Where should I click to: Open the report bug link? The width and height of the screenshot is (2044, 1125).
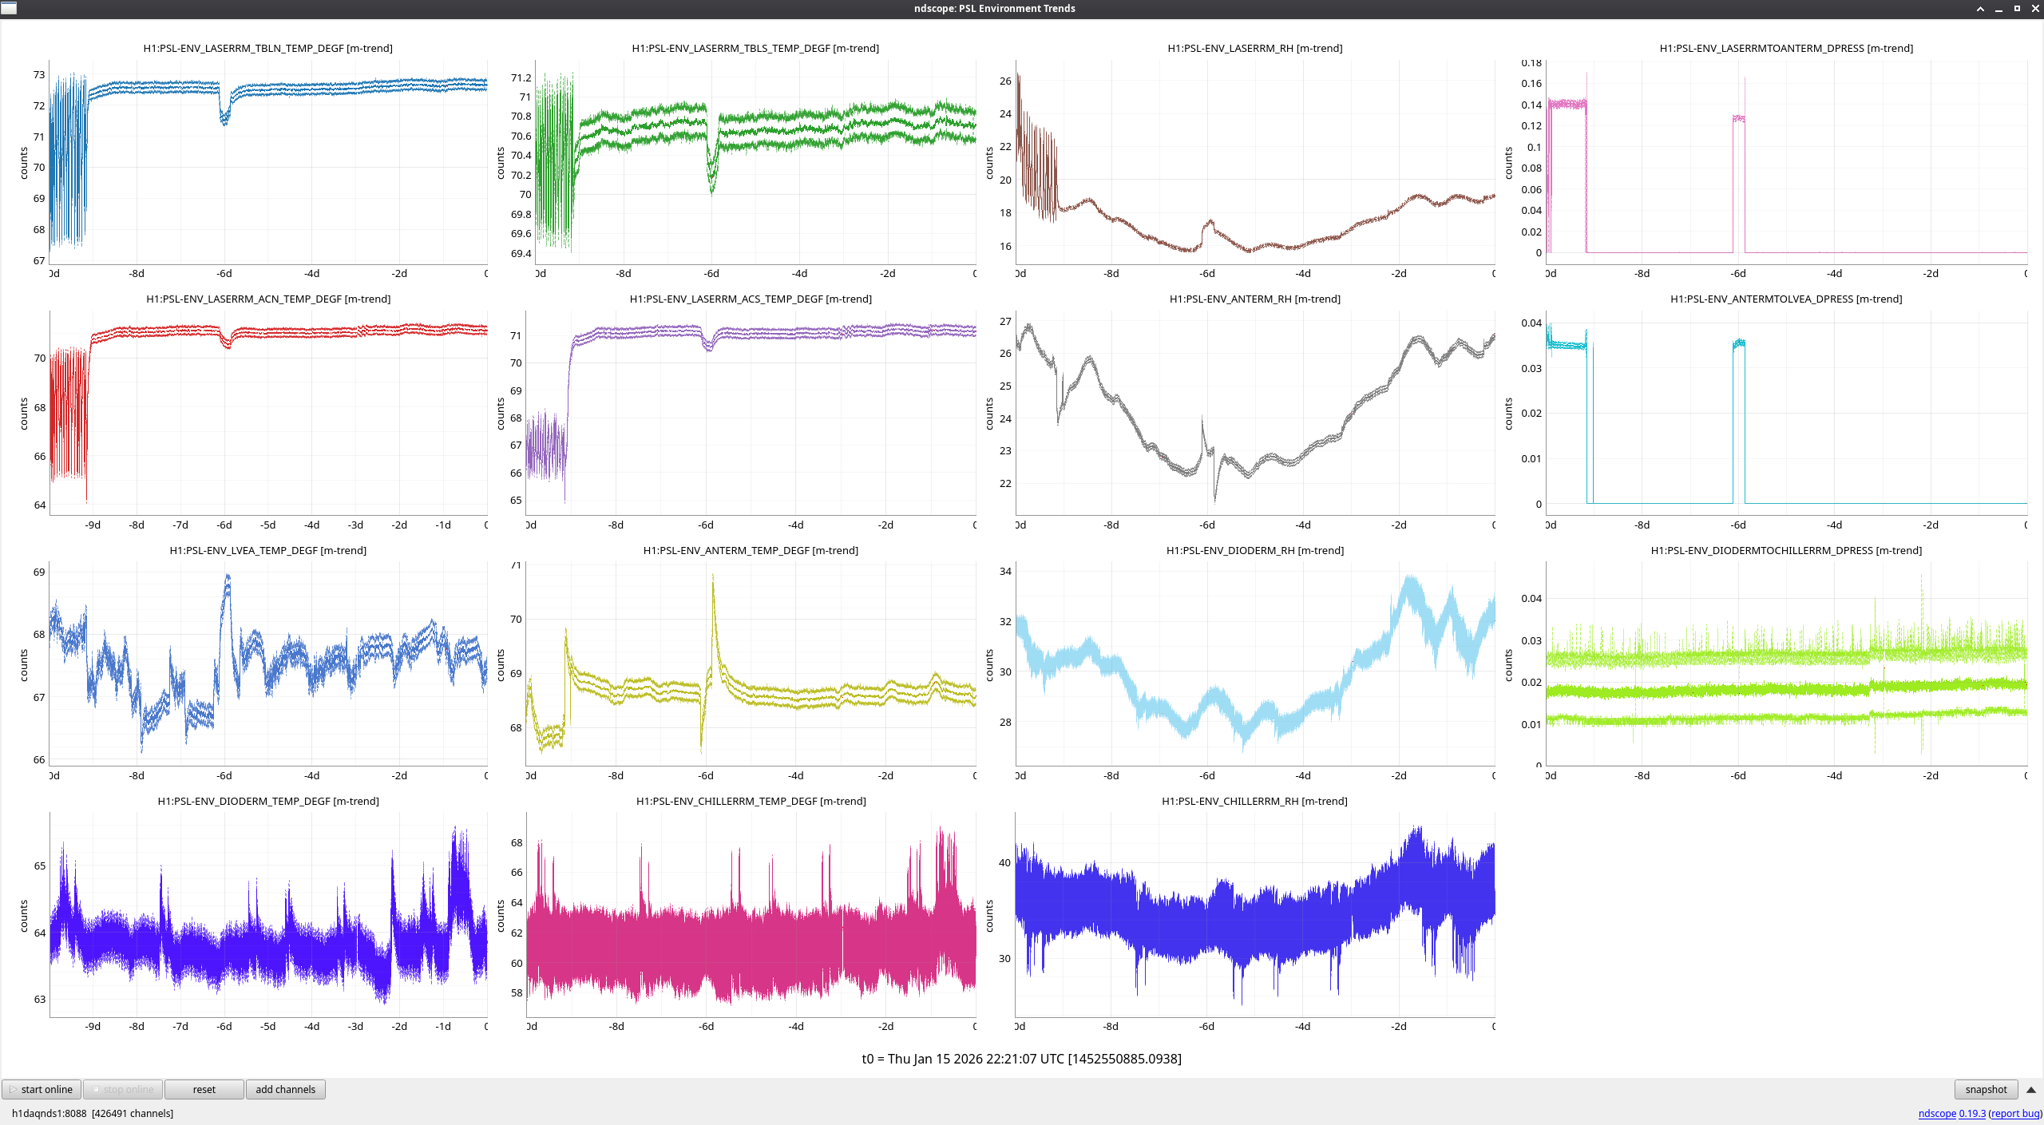tap(2014, 1113)
